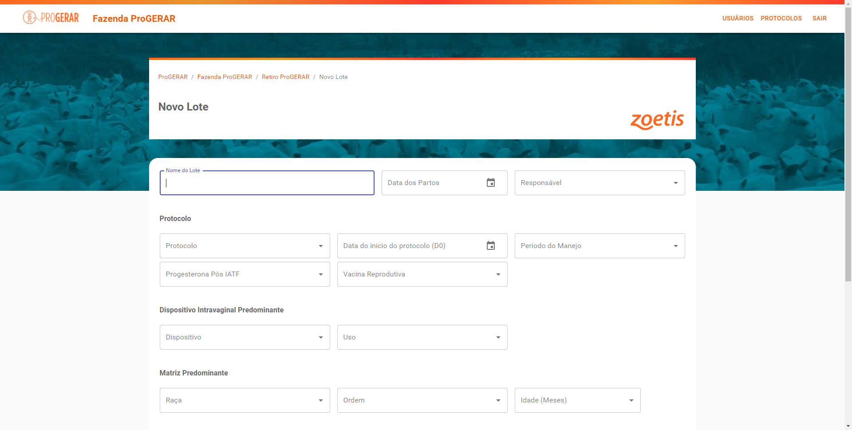The width and height of the screenshot is (852, 430).
Task: Expand the Responsável dropdown arrow
Action: pyautogui.click(x=675, y=183)
